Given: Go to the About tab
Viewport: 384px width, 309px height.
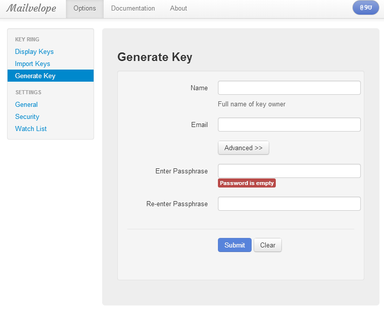Looking at the screenshot, I should pyautogui.click(x=178, y=9).
